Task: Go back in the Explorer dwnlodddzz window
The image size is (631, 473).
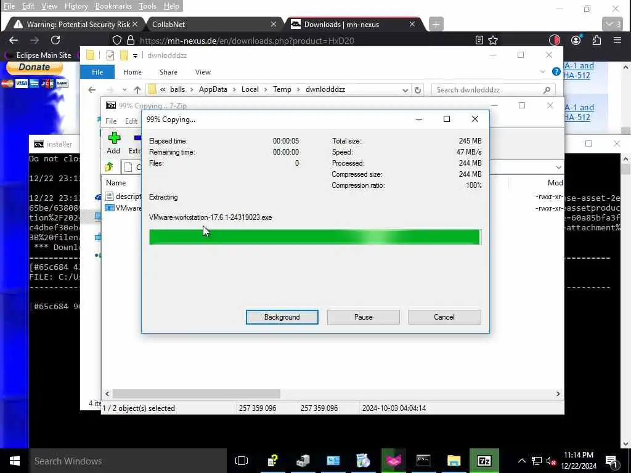Action: [92, 90]
